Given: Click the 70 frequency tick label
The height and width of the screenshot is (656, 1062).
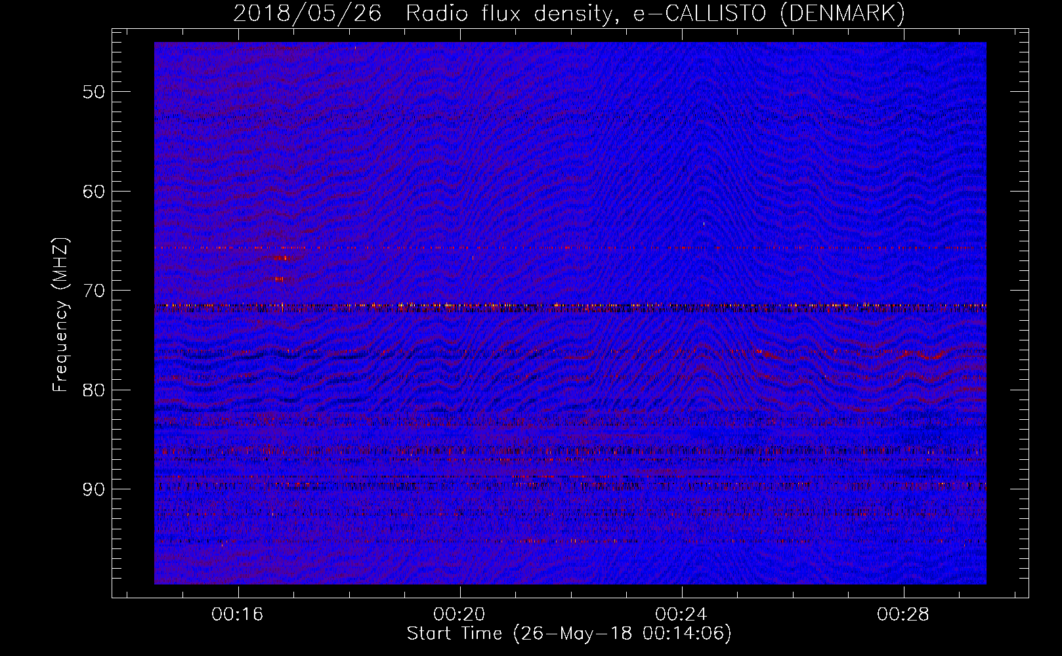Looking at the screenshot, I should click(x=94, y=291).
